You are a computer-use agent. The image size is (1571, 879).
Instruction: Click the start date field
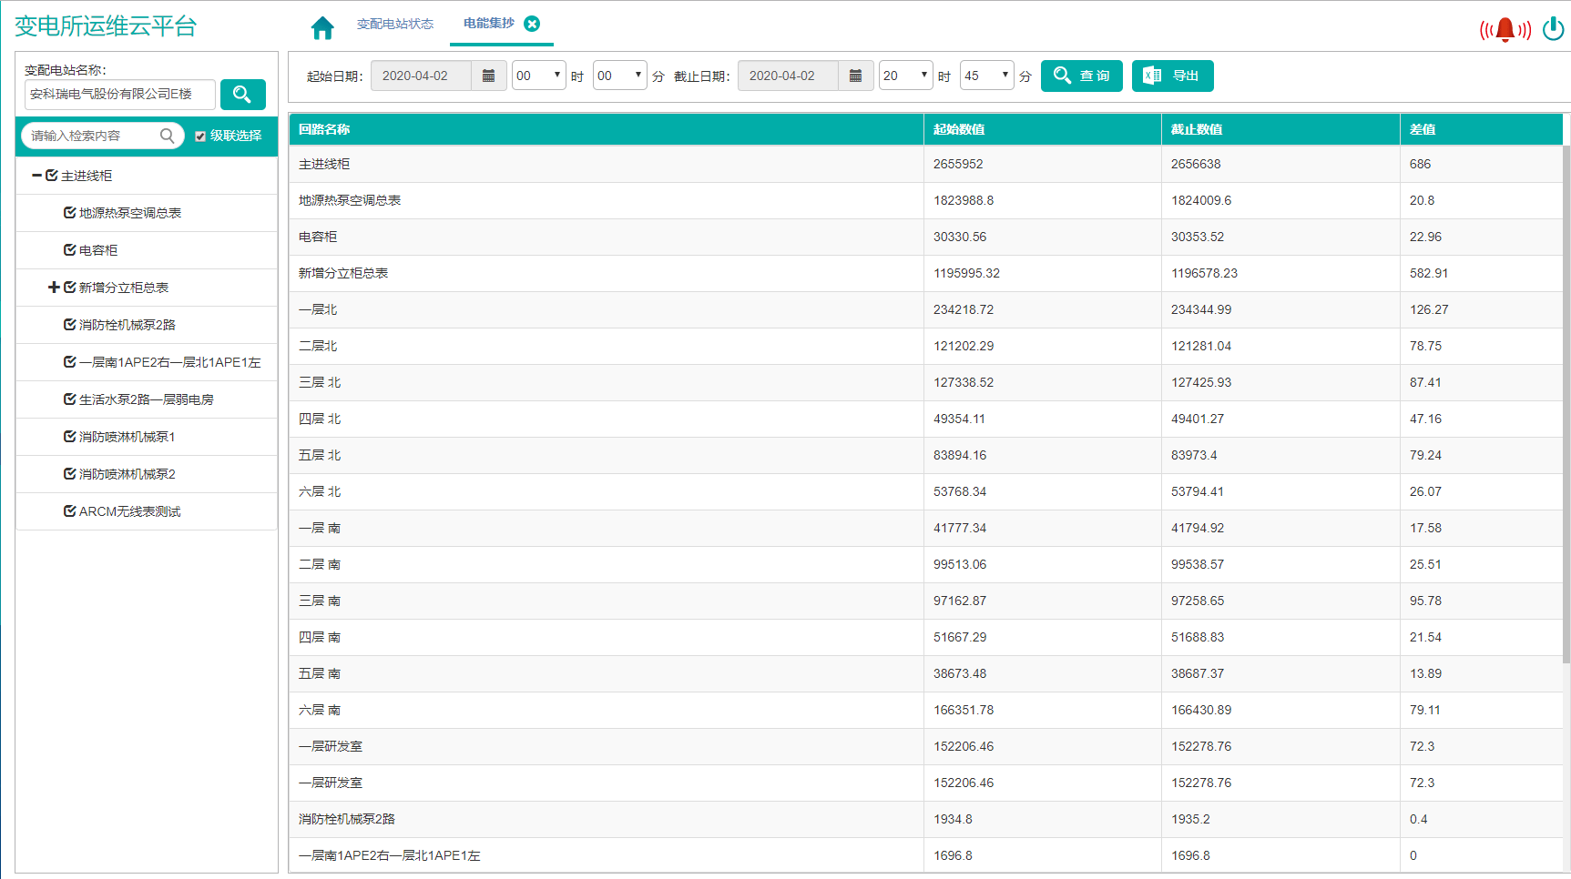pos(421,76)
